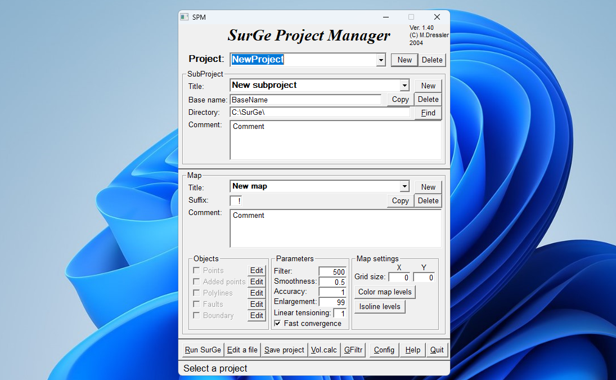Copy the map using Map Copy button
Viewport: 616px width, 380px height.
click(x=400, y=201)
